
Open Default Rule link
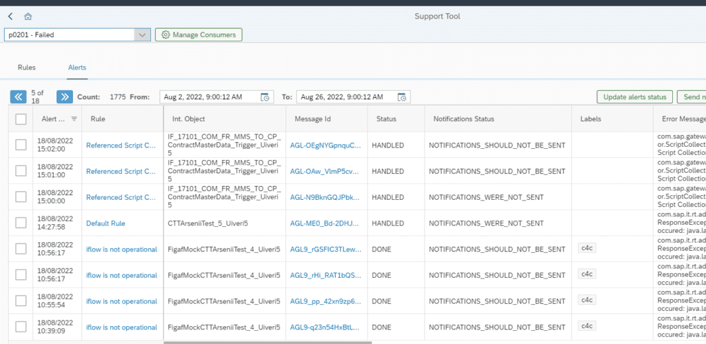[x=105, y=223]
